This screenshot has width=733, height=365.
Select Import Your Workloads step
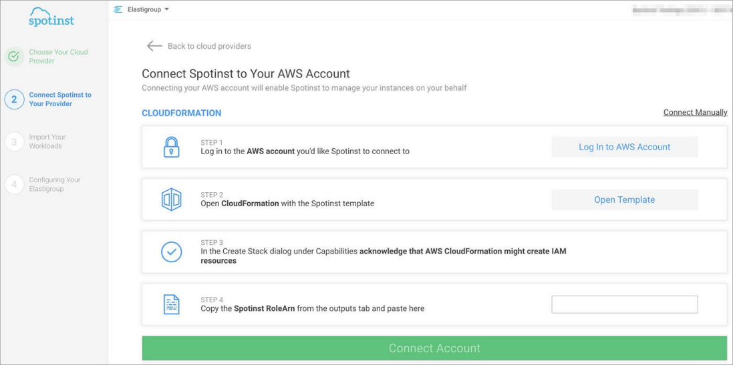tap(47, 141)
